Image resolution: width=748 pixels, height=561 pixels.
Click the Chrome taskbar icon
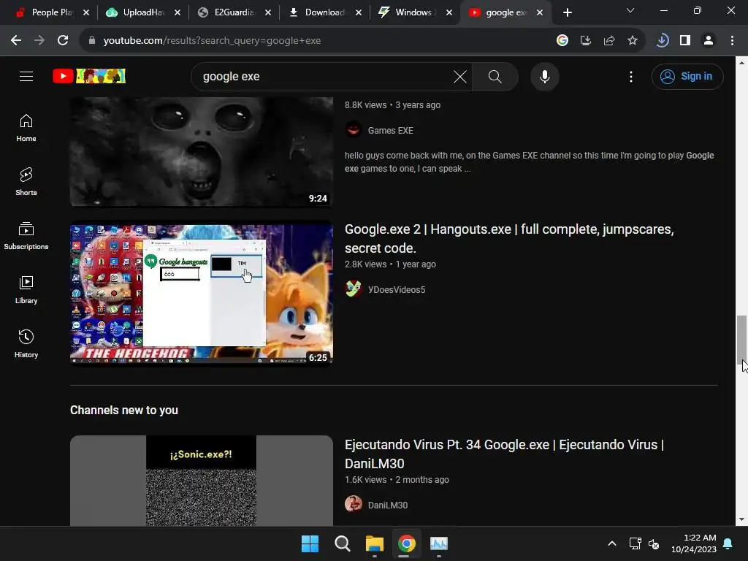coord(406,543)
